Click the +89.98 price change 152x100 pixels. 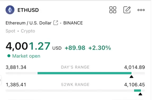coord(75,48)
